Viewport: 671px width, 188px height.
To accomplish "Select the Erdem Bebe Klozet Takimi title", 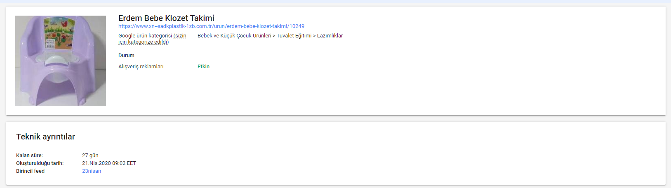I will pyautogui.click(x=166, y=18).
